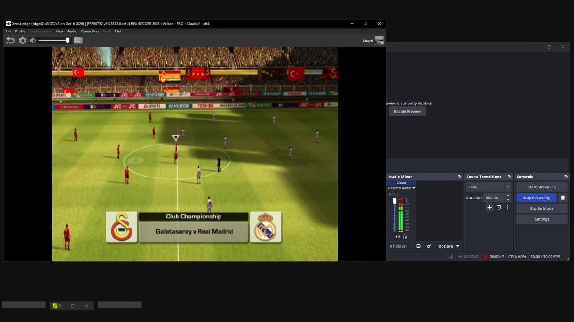
Task: Open Ahayri profile avatar in Xenia
Action: (379, 41)
